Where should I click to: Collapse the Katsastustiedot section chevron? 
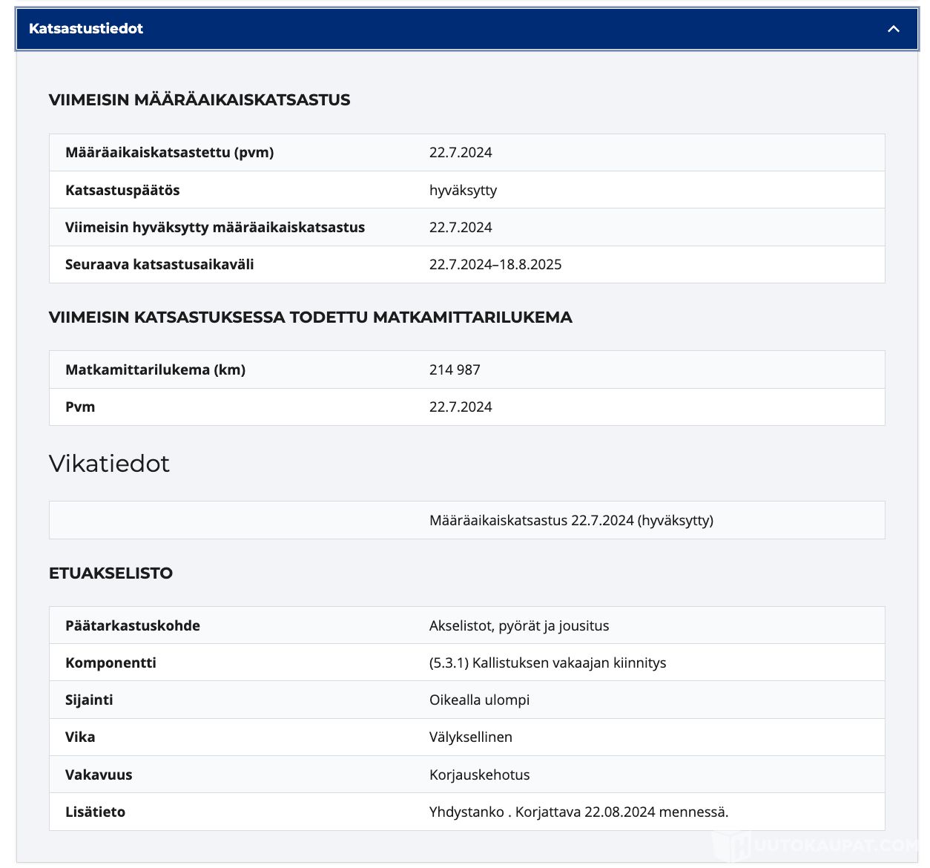click(893, 29)
